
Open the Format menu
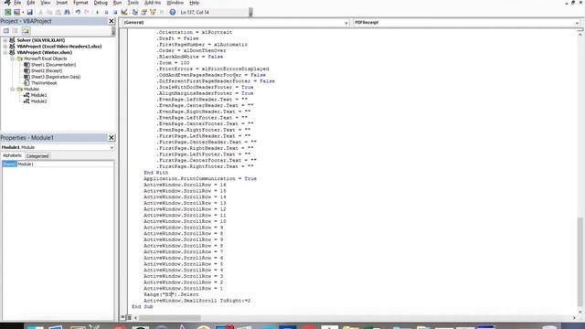point(80,3)
